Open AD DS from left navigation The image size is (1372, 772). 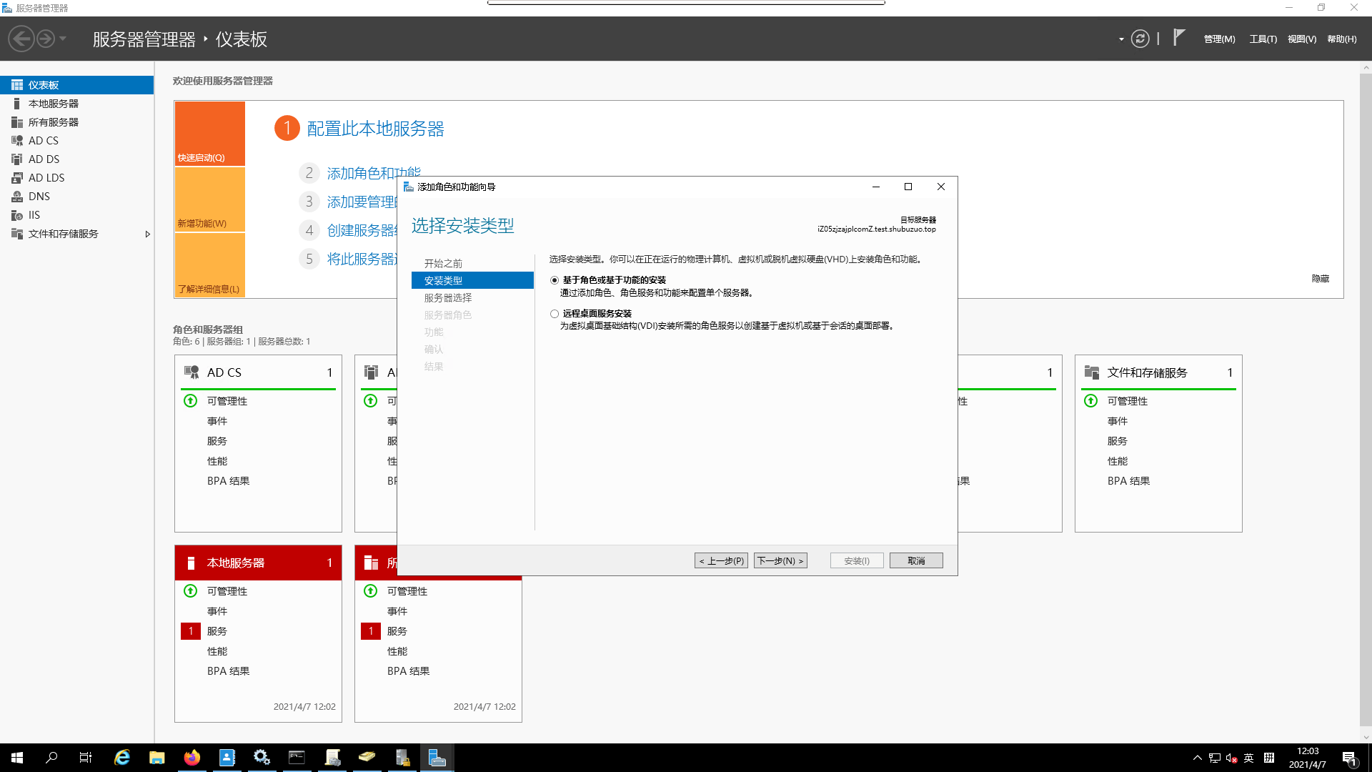(x=44, y=159)
